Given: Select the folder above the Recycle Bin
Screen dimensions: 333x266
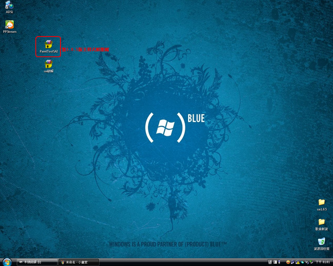Looking at the screenshot, I should pos(321,224).
